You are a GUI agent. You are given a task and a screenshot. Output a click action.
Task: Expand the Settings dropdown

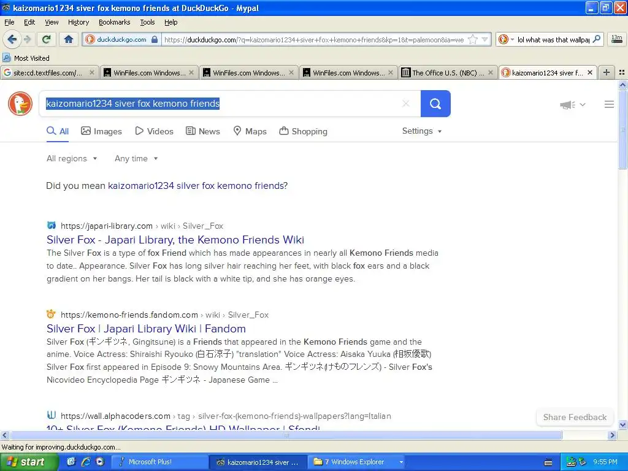(x=422, y=131)
